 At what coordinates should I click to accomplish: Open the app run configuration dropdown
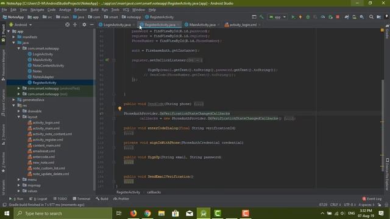[278, 17]
